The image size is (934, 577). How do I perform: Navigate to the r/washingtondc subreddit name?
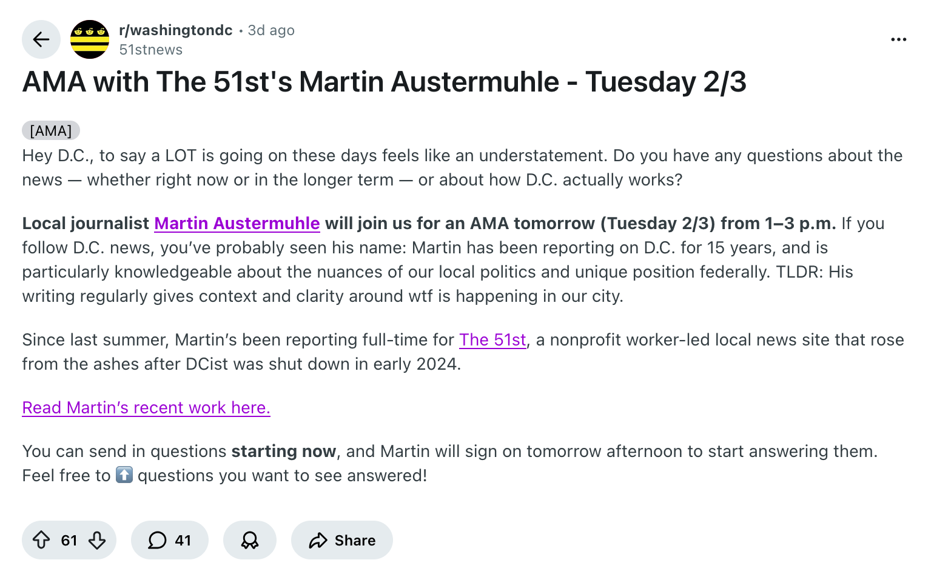[x=176, y=30]
